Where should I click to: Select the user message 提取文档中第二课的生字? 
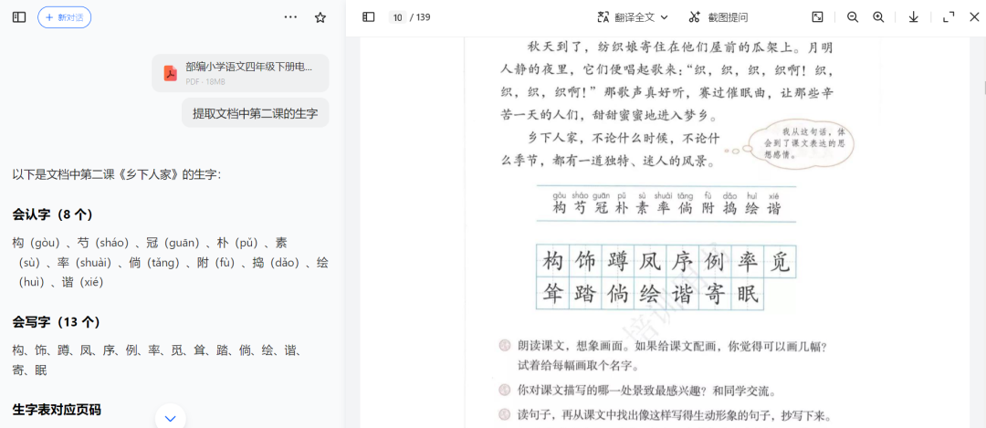pyautogui.click(x=256, y=113)
